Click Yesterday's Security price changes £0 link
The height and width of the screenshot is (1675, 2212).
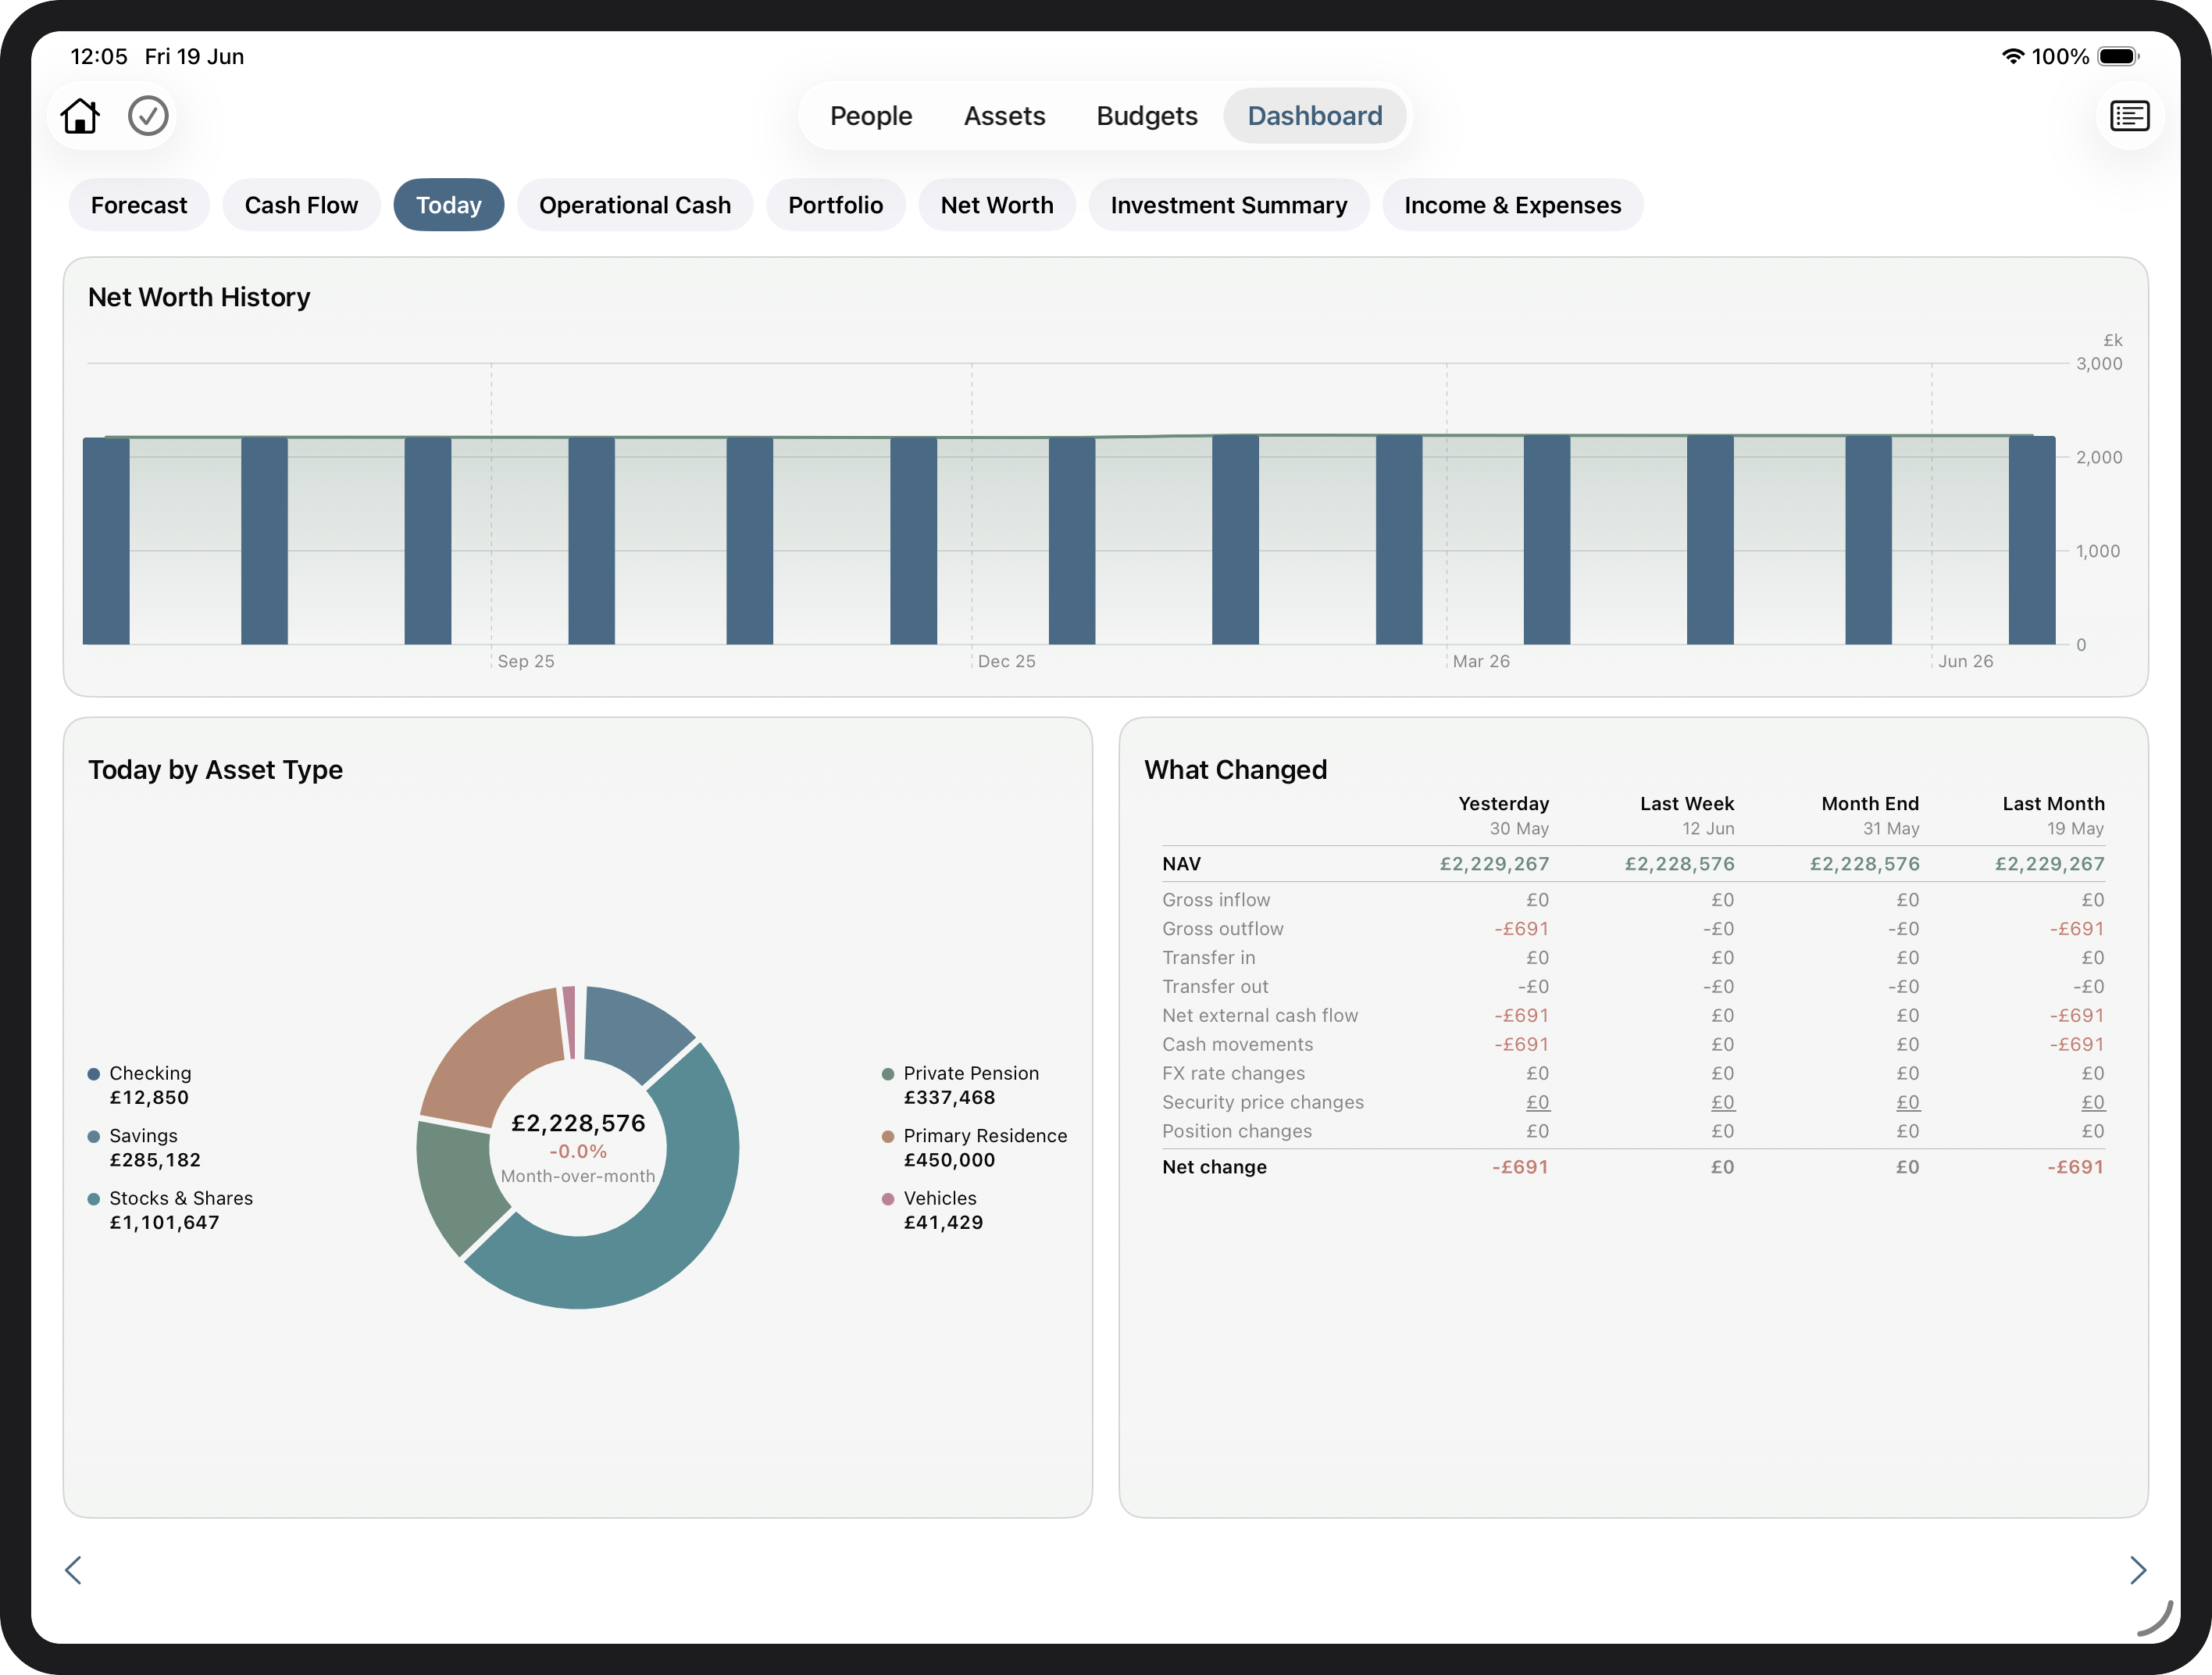point(1537,1102)
